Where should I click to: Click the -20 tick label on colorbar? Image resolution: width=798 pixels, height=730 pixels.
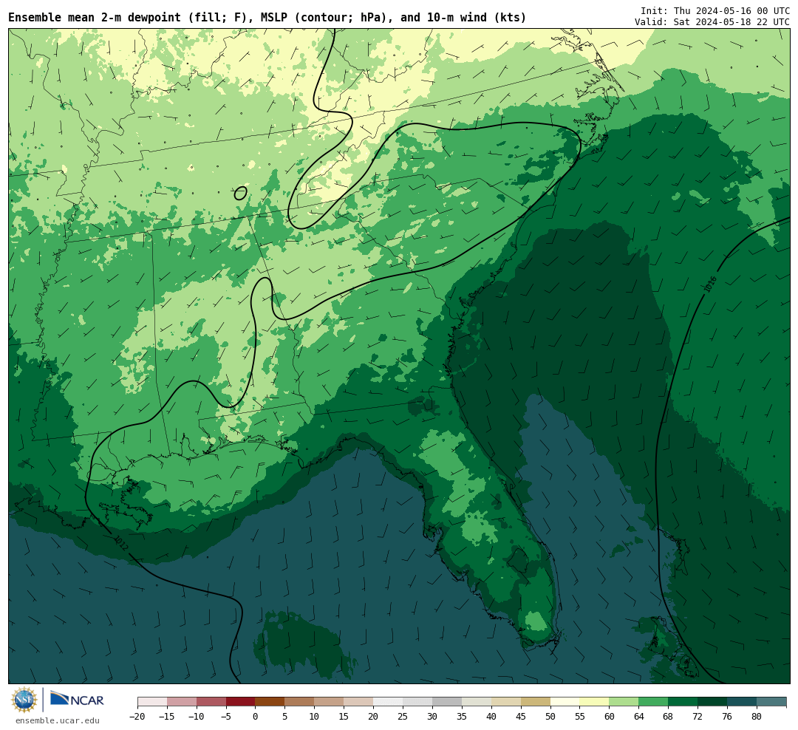point(137,717)
